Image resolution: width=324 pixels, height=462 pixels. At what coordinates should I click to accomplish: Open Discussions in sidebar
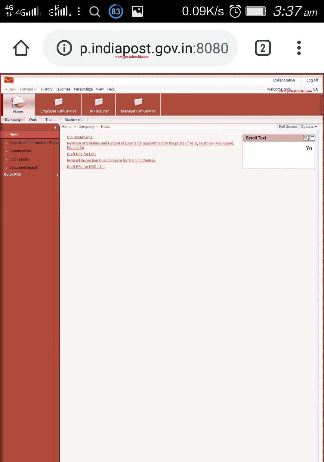pos(19,159)
